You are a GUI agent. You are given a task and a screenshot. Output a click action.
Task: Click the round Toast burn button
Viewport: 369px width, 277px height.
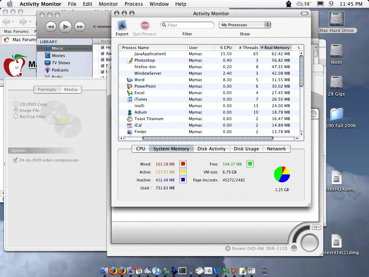coord(310,243)
